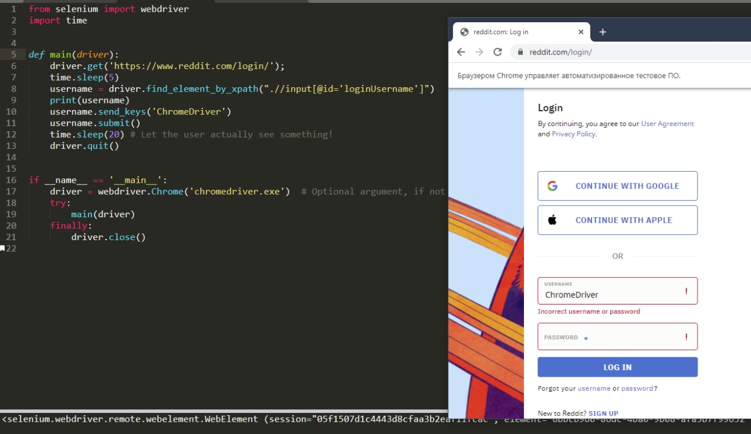Screen dimensions: 751x434
Task: Click the Chrome automation notice bar text
Action: tap(569, 76)
